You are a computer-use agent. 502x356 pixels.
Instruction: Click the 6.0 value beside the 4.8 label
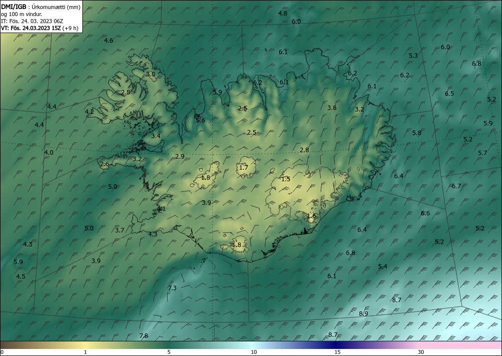click(296, 22)
